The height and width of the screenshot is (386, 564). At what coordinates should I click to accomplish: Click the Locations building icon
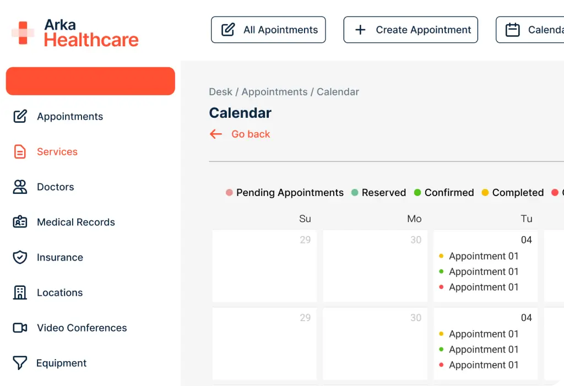[x=20, y=292]
